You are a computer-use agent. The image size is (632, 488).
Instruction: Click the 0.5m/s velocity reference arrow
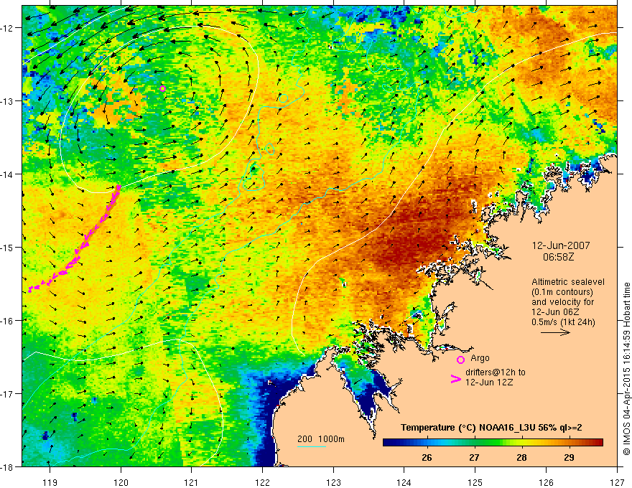click(555, 332)
